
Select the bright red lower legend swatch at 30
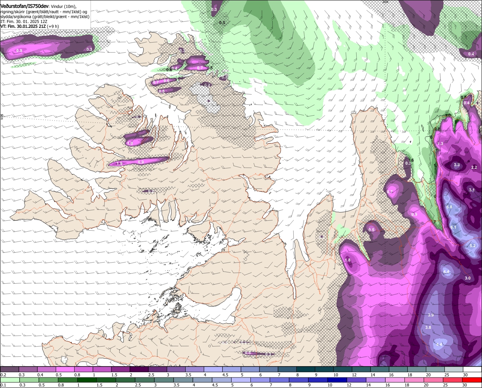pos(473,380)
